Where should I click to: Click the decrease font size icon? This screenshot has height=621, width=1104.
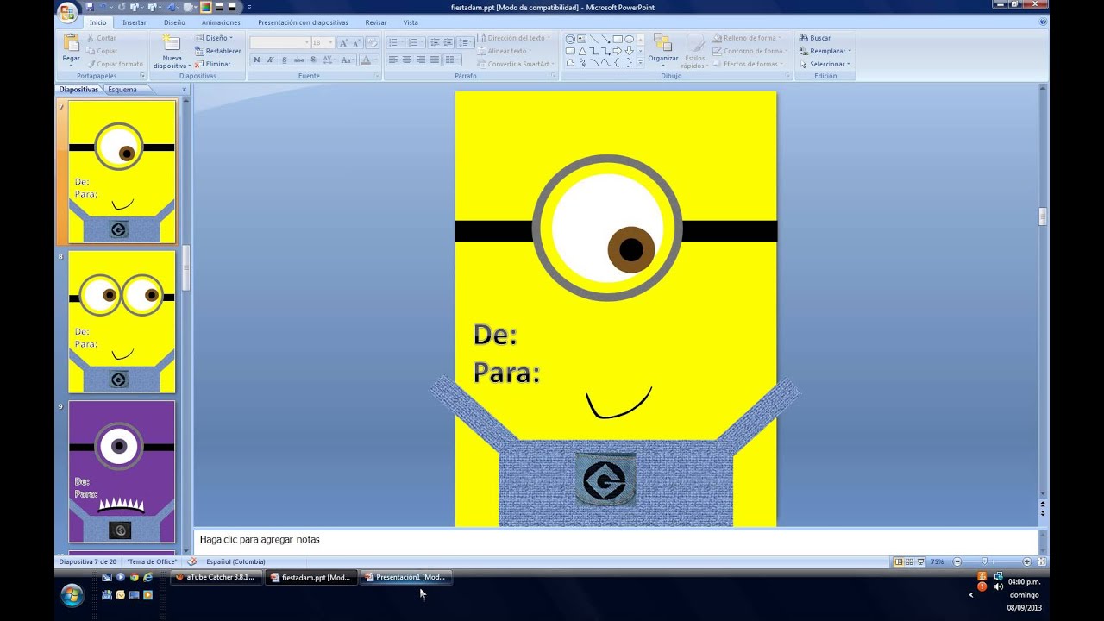(x=356, y=42)
